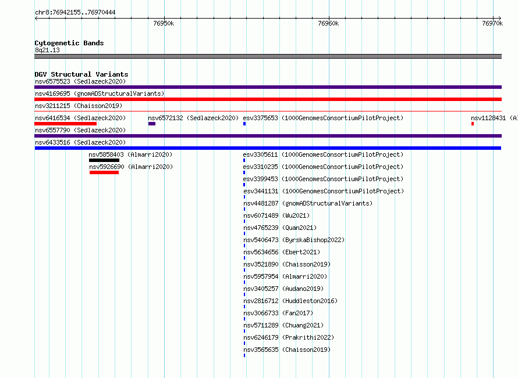This screenshot has width=518, height=378.
Task: Open the nsv3521890 (Chaisson2019) label
Action: pos(287,264)
